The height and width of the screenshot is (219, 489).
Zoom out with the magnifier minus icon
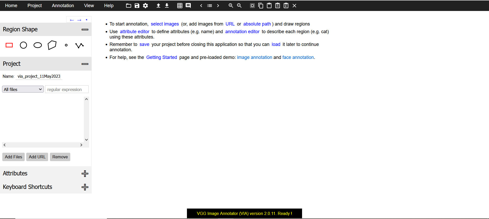tap(239, 6)
